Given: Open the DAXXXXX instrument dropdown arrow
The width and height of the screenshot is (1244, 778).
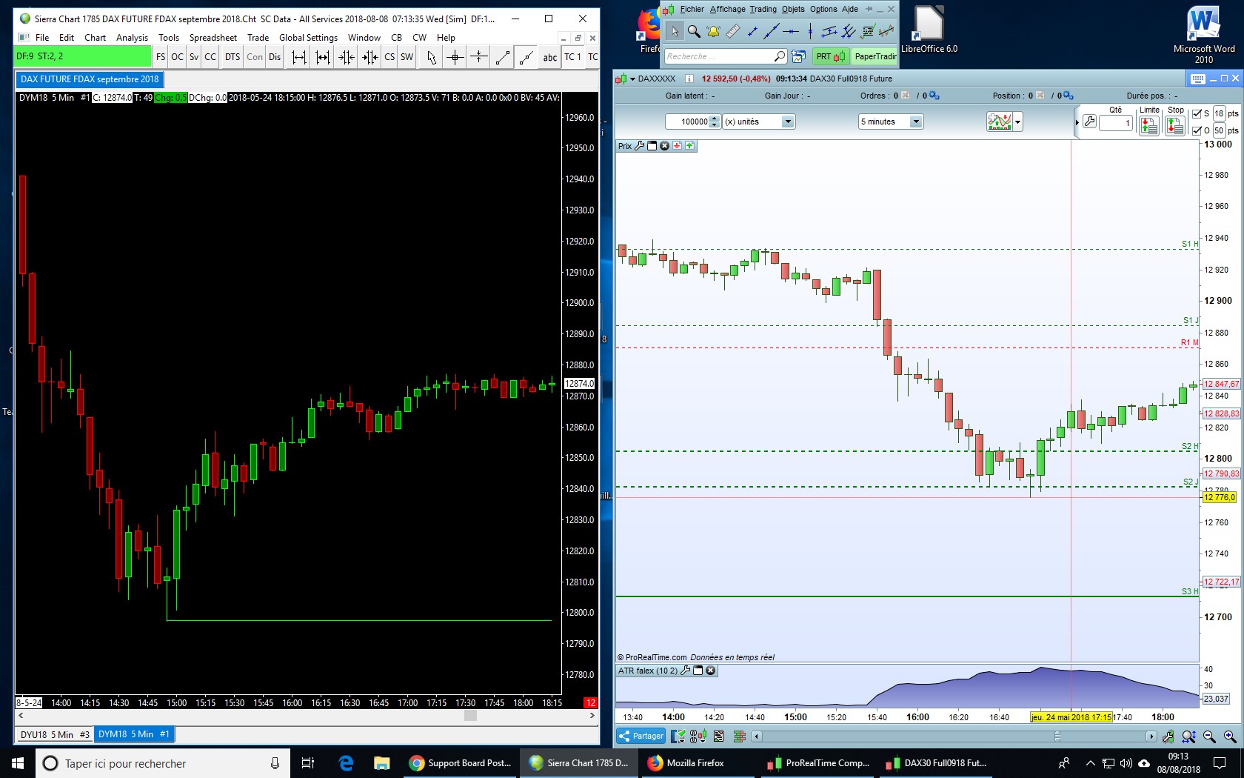Looking at the screenshot, I should (x=632, y=79).
